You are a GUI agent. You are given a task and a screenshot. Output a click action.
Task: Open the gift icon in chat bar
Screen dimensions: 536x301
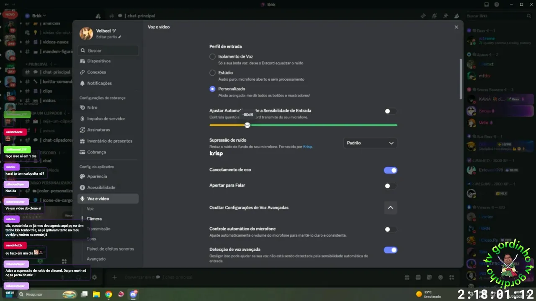coord(407,277)
